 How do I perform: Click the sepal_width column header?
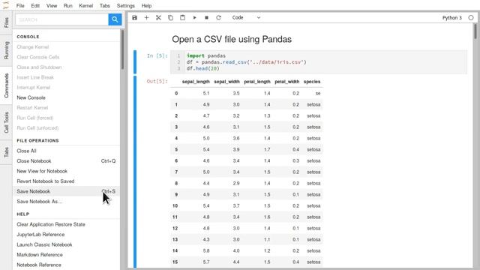(x=226, y=82)
